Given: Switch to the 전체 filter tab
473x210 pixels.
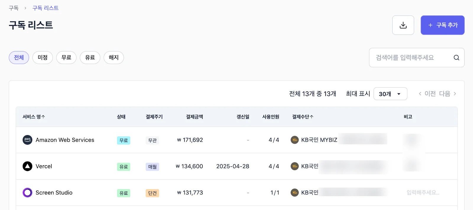Looking at the screenshot, I should point(19,57).
